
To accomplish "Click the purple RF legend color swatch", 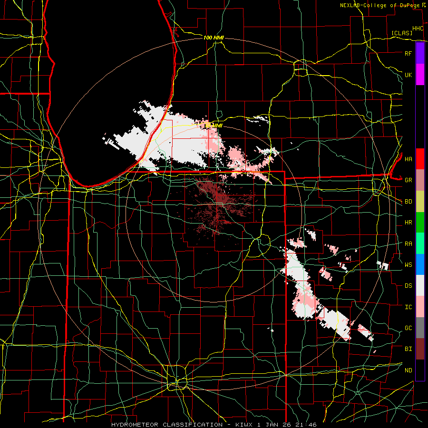I will click(x=420, y=53).
